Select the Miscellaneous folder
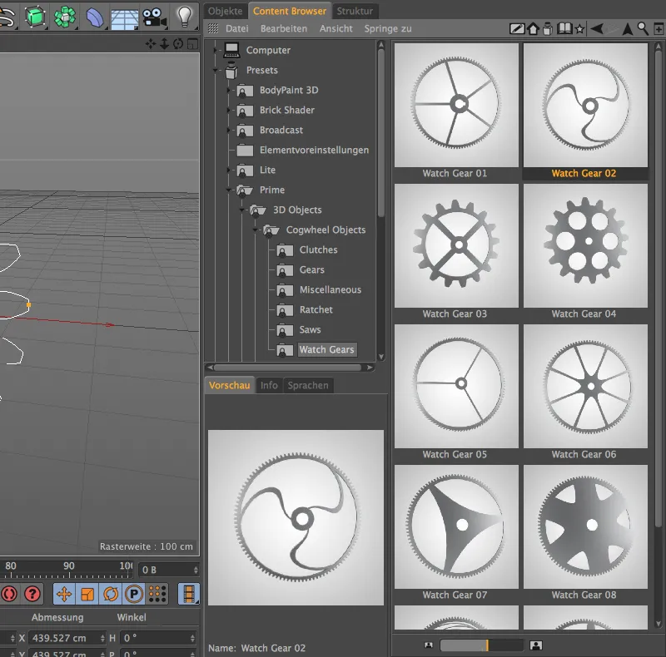666x657 pixels. click(x=331, y=289)
